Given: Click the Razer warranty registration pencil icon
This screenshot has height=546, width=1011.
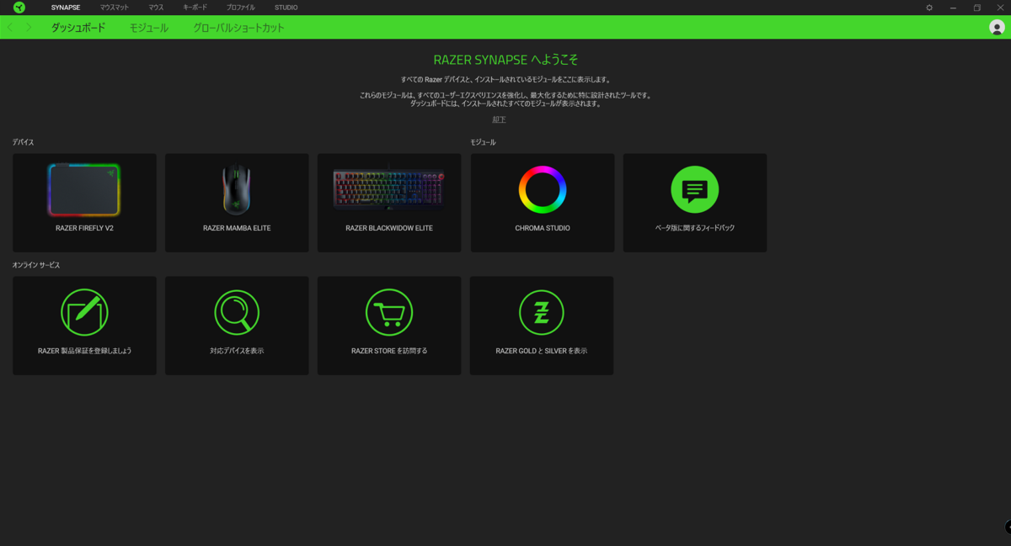Looking at the screenshot, I should point(84,312).
